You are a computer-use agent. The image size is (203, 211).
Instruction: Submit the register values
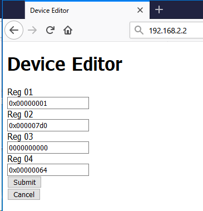[24, 182]
